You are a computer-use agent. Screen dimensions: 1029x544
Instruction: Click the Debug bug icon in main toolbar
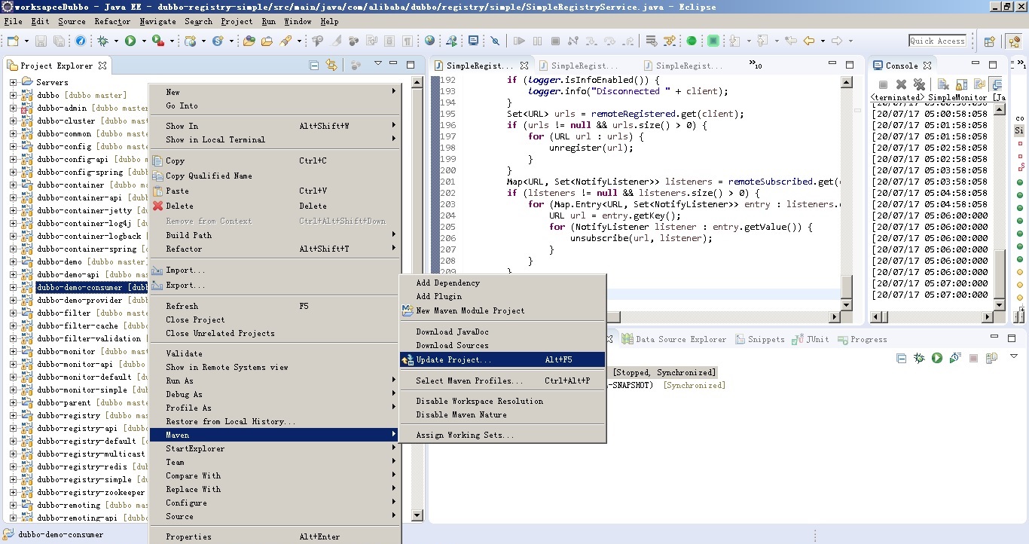click(x=102, y=41)
